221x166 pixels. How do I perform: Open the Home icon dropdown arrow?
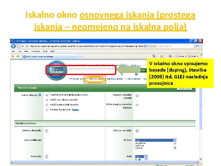pyautogui.click(x=158, y=56)
